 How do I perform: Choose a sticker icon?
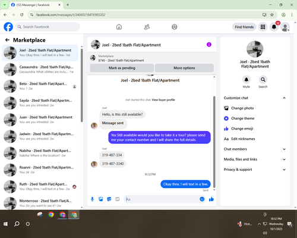pos(109,199)
